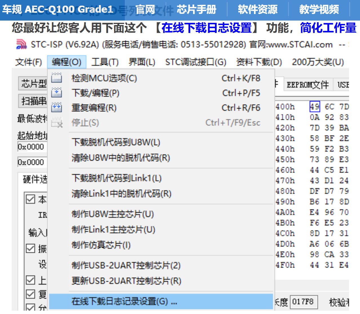Click hex byte F6 in row 4B0h

click(x=315, y=223)
